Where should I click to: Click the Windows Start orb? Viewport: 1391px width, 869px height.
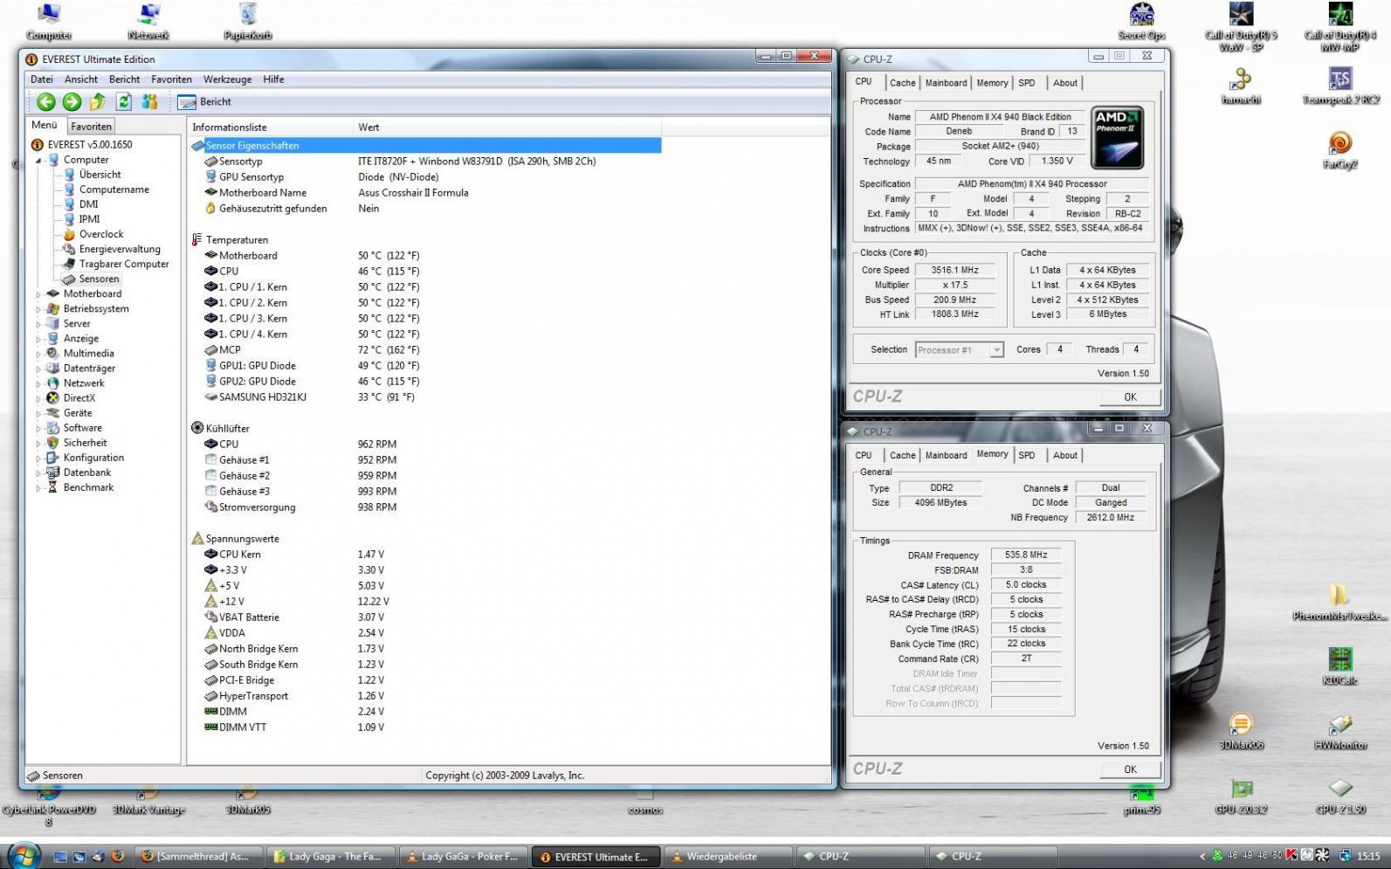tap(23, 855)
